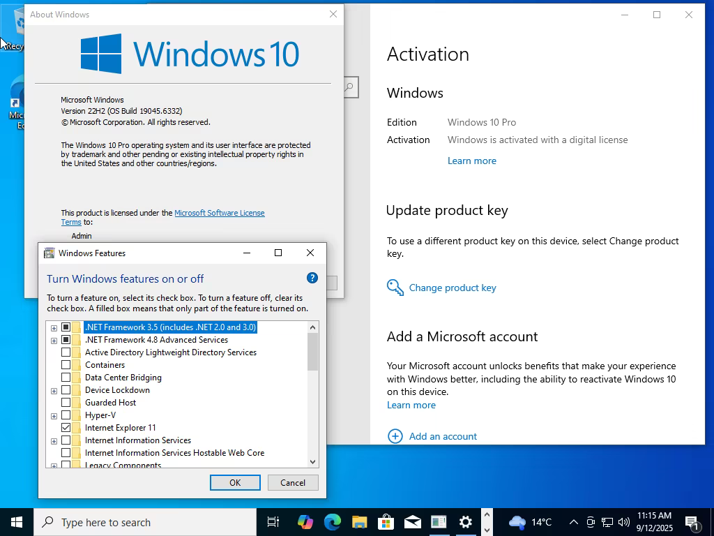This screenshot has width=714, height=536.
Task: Open the Mail app from the taskbar
Action: [x=412, y=522]
